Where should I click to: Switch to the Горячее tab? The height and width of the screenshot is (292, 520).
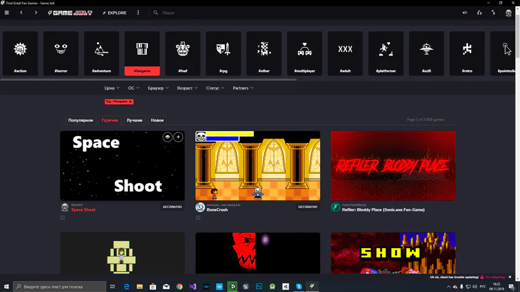pyautogui.click(x=110, y=120)
